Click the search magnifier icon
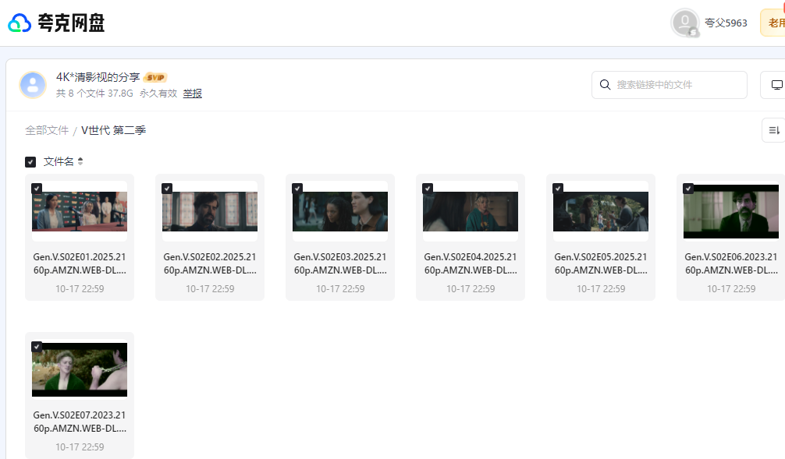785x459 pixels. [x=605, y=85]
